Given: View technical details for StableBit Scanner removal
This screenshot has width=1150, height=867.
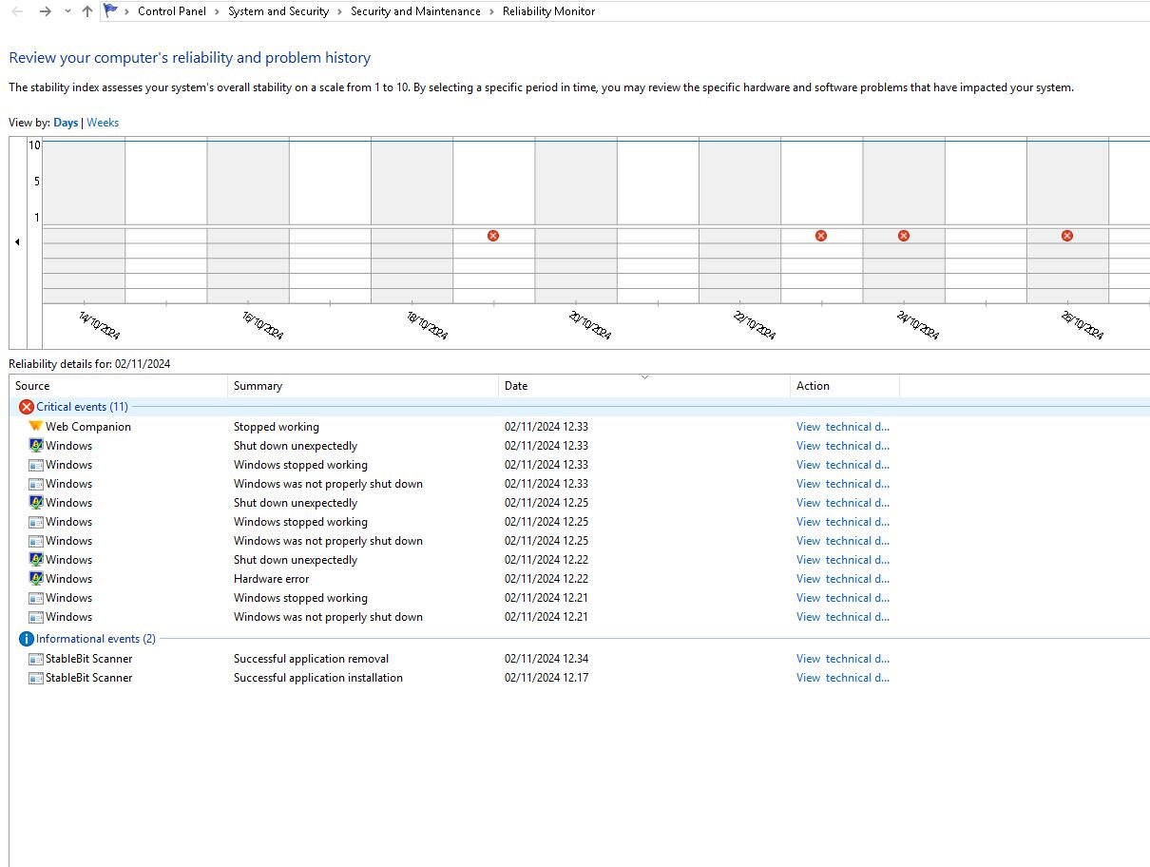Looking at the screenshot, I should click(843, 659).
